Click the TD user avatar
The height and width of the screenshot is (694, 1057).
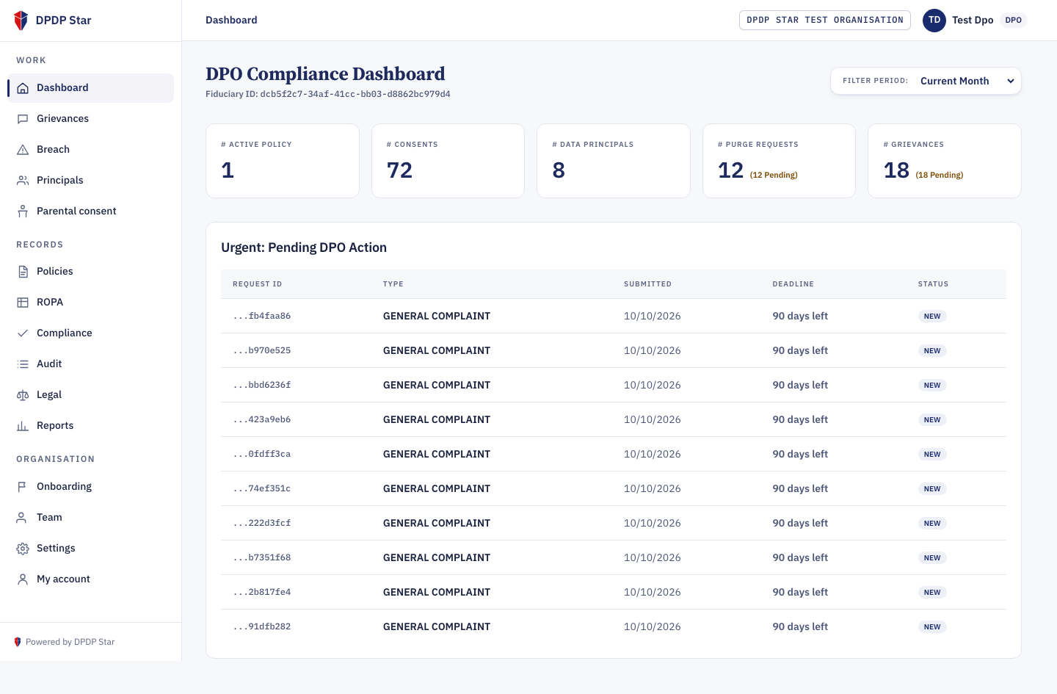coord(934,20)
